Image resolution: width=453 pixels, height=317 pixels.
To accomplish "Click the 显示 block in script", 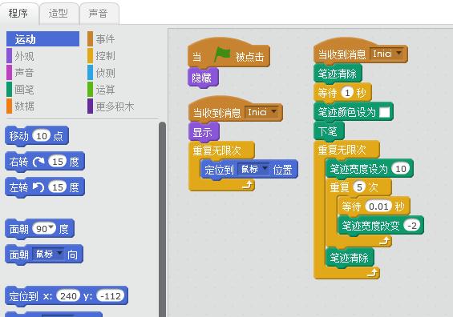I will 204,132.
